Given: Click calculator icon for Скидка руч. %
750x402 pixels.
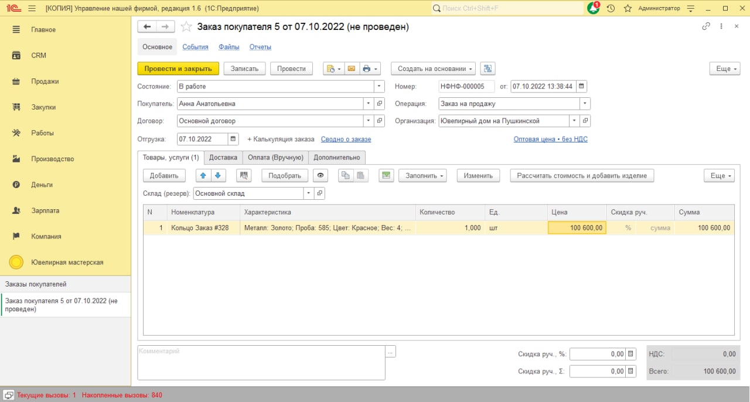Looking at the screenshot, I should 630,354.
